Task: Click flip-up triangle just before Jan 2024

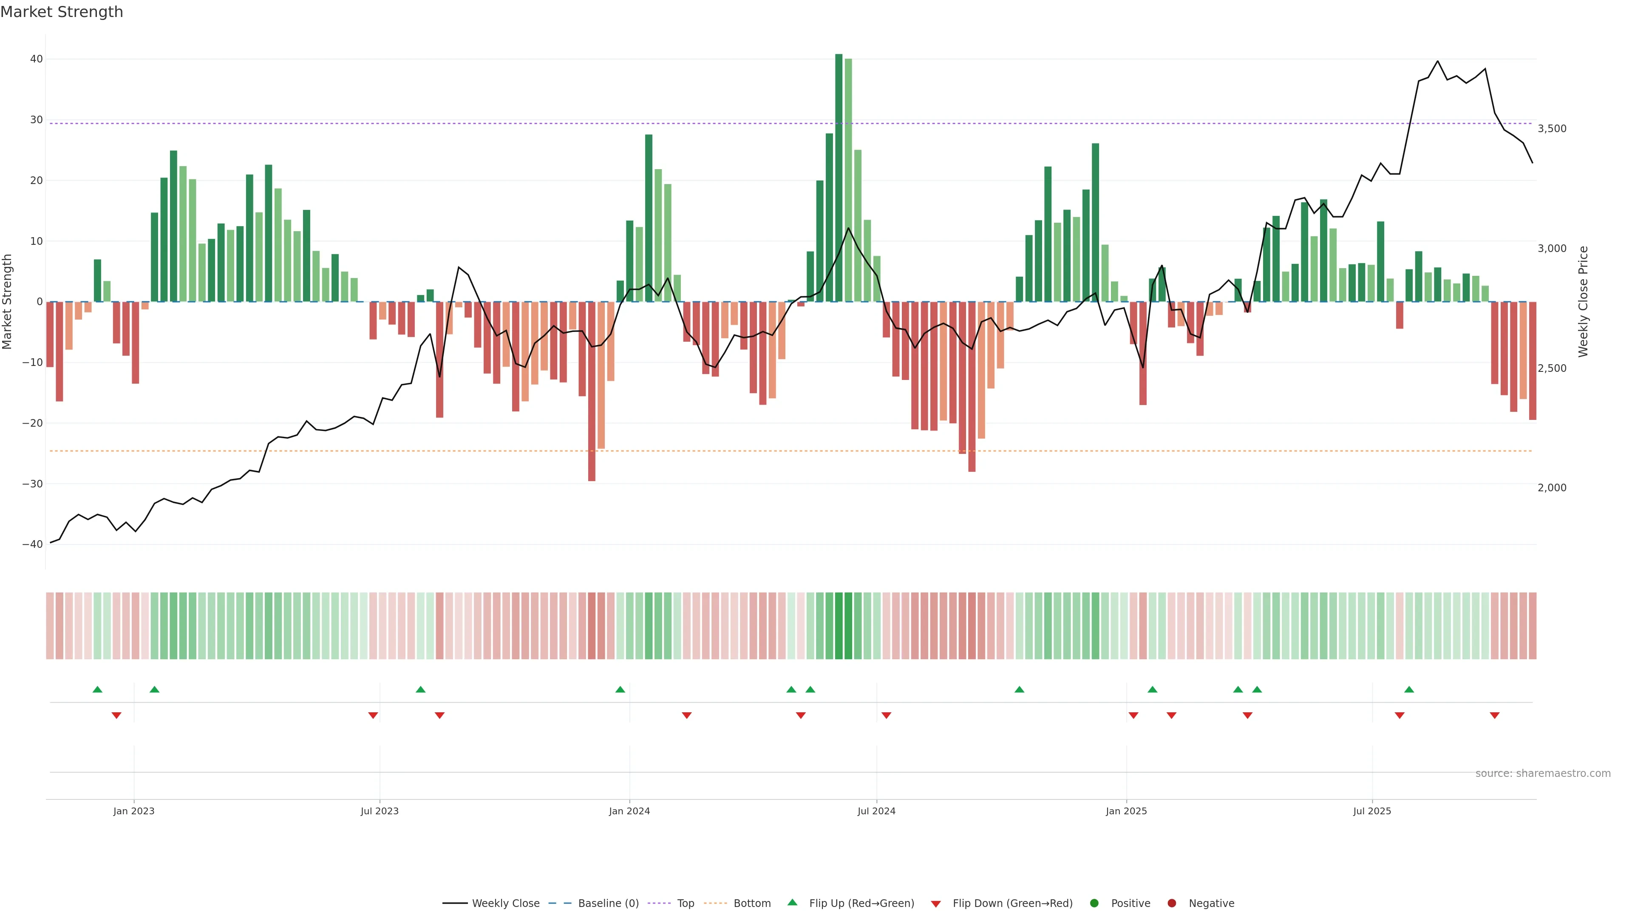Action: tap(620, 689)
